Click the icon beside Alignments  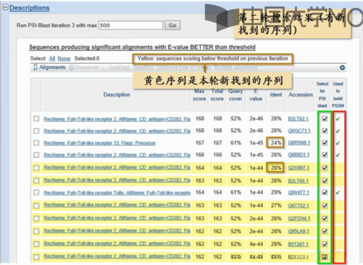tap(35, 67)
